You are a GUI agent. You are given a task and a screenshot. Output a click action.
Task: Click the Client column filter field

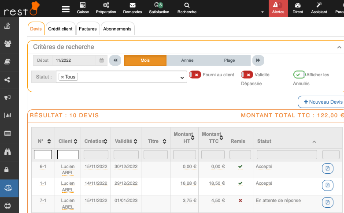coord(68,154)
